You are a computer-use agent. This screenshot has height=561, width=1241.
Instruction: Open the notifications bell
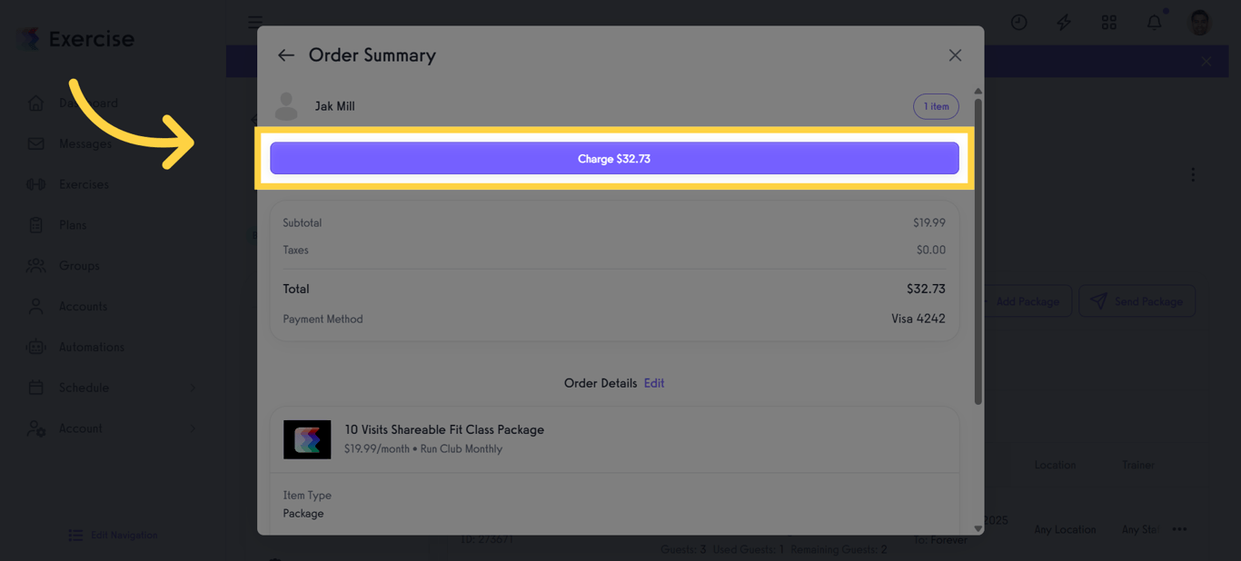tap(1154, 22)
